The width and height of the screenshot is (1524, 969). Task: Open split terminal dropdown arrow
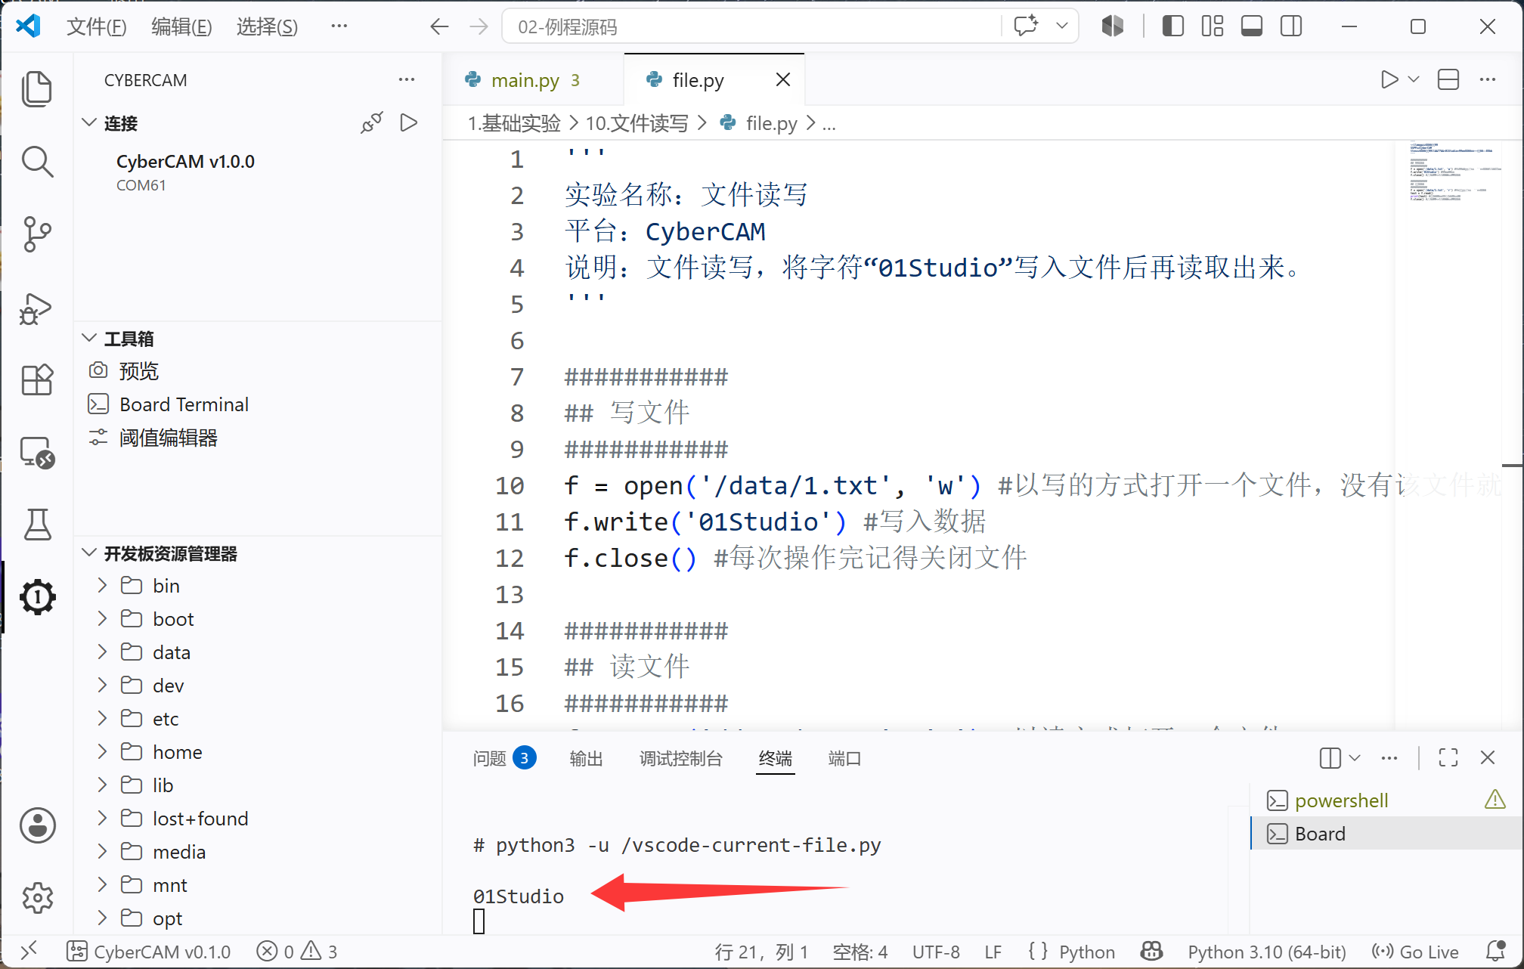[x=1355, y=757]
